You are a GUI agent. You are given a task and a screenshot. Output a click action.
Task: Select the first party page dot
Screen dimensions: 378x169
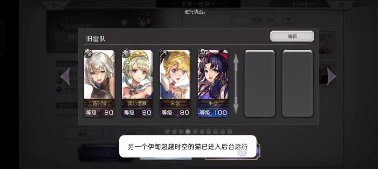tap(168, 132)
